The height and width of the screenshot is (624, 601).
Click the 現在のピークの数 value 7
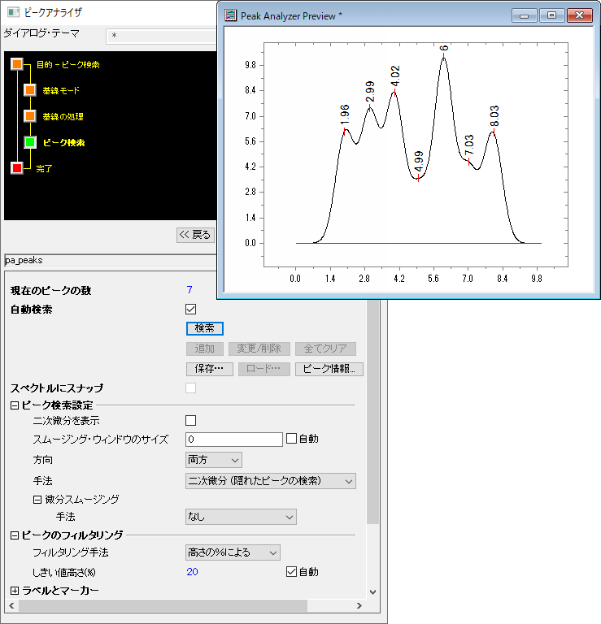click(189, 290)
